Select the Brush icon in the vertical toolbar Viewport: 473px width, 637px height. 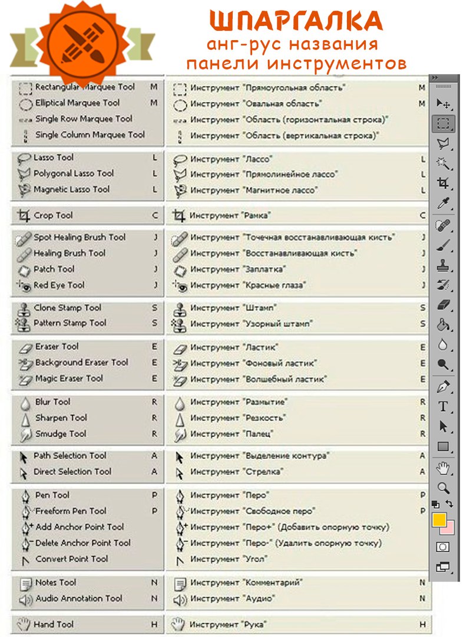(x=444, y=246)
